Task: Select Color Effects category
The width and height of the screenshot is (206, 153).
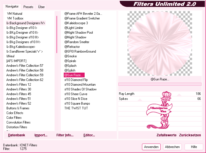Action: (x=15, y=113)
